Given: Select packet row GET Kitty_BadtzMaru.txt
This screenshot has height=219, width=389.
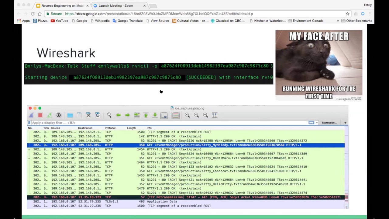Looking at the screenshot, I should (x=186, y=158).
